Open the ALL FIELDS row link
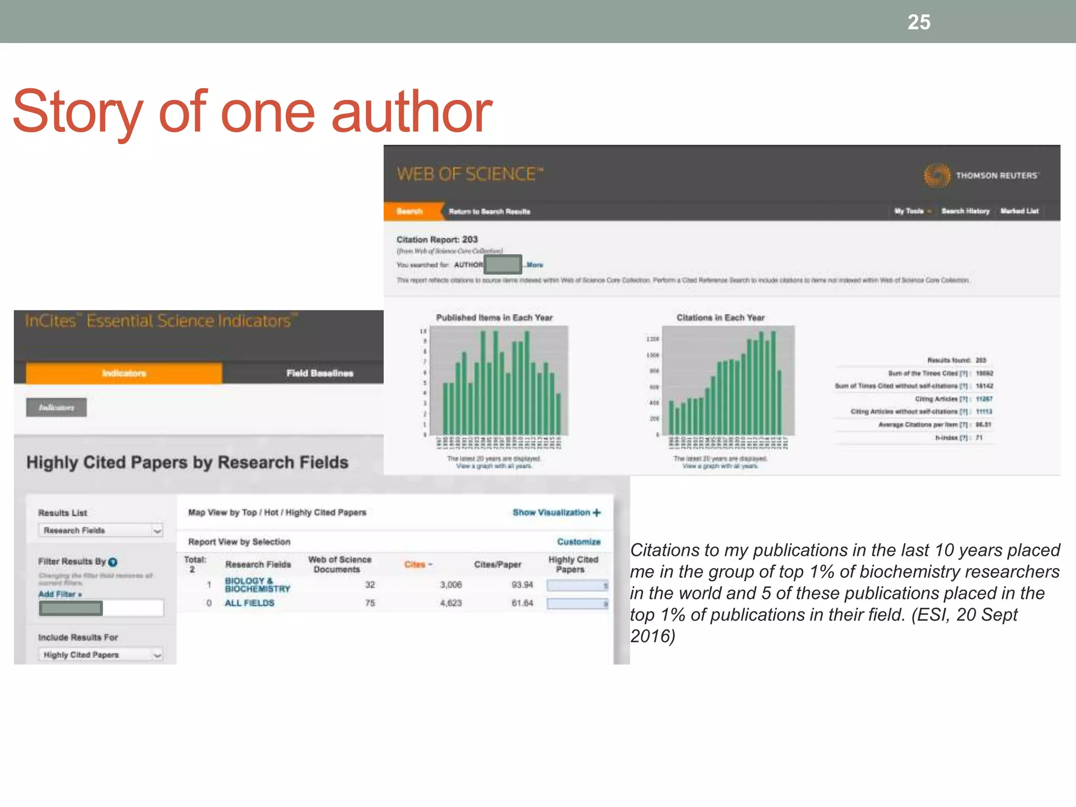Image resolution: width=1076 pixels, height=807 pixels. tap(250, 603)
